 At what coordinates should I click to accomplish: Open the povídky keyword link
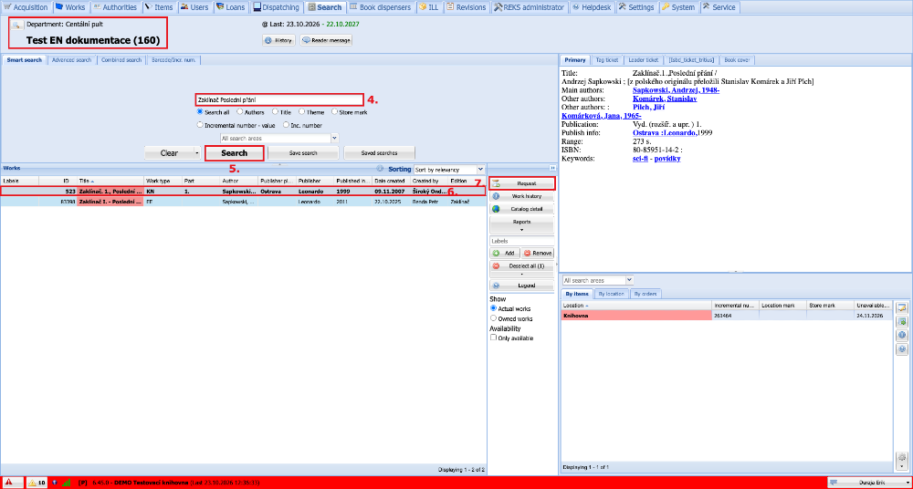[667, 159]
